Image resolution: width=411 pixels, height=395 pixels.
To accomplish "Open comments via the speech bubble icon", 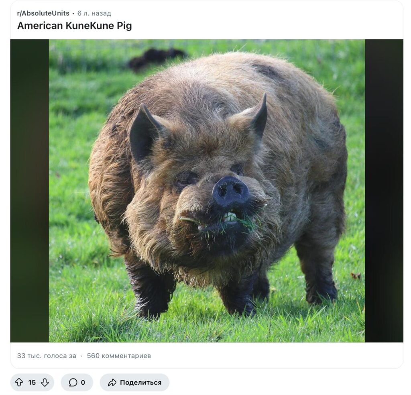I will (x=73, y=383).
